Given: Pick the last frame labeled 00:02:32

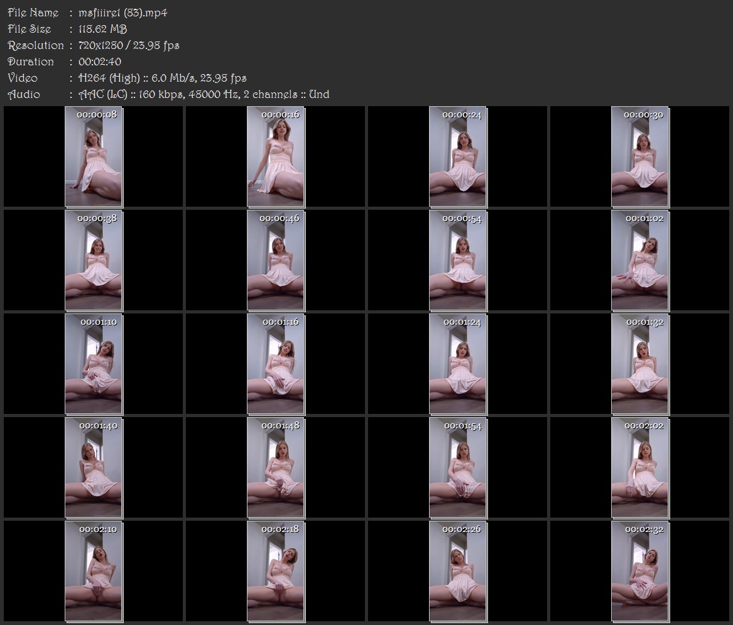Looking at the screenshot, I should [x=641, y=572].
